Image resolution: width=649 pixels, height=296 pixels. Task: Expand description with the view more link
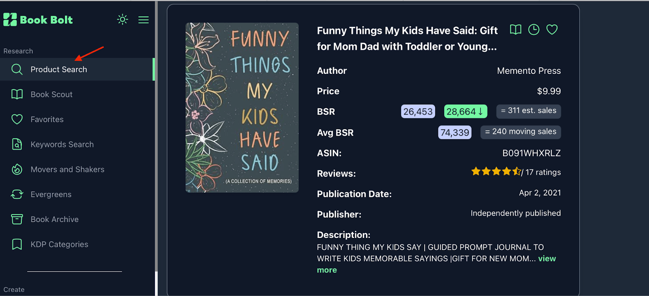[547, 259]
